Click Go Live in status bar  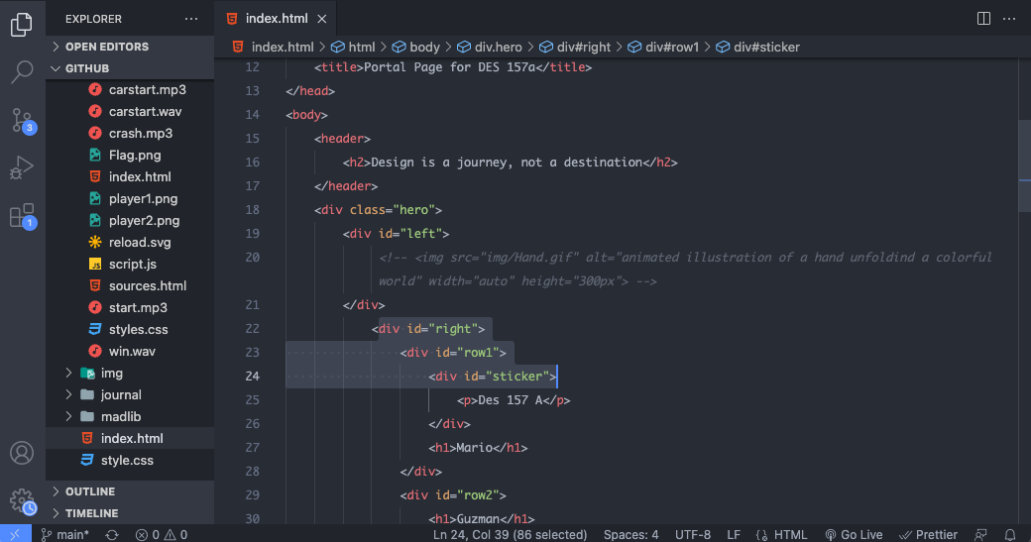click(x=854, y=534)
